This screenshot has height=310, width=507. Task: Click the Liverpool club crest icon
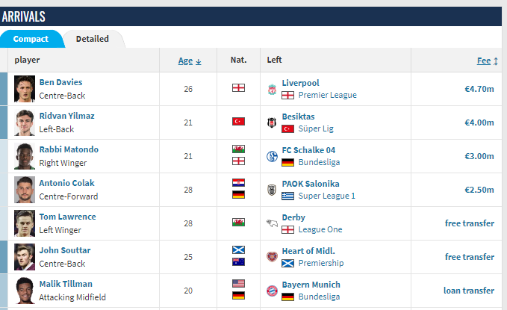(x=272, y=89)
